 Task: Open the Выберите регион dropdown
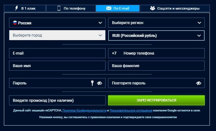tap(156, 22)
